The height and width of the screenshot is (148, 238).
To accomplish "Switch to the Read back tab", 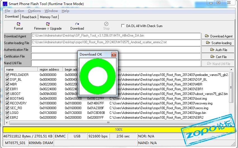I will (x=29, y=17).
